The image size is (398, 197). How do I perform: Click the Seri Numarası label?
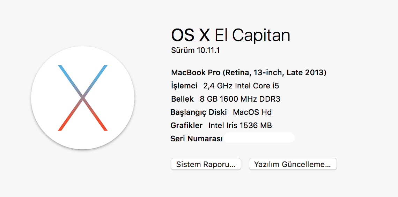197,139
